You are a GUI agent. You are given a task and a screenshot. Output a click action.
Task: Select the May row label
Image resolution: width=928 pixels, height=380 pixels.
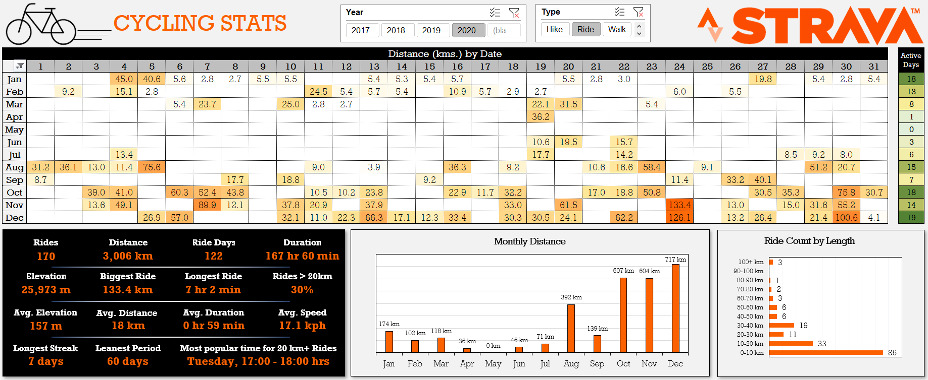[x=15, y=130]
